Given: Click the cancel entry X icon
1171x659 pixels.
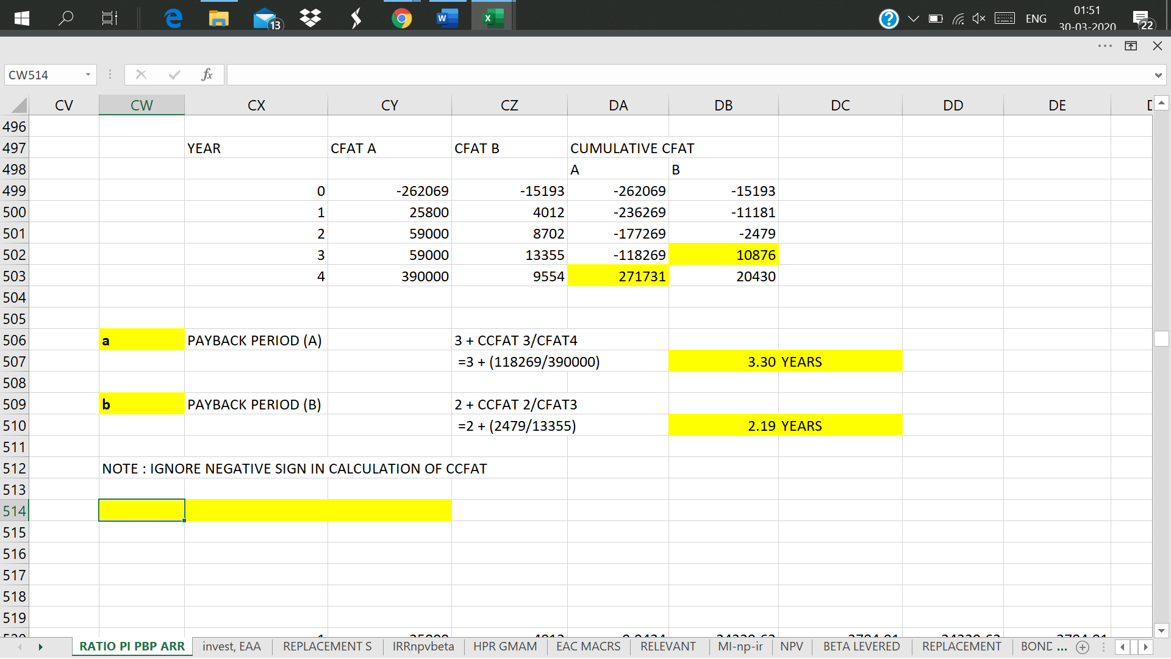Looking at the screenshot, I should [141, 74].
